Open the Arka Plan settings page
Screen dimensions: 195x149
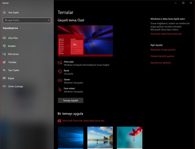[x=27, y=38]
